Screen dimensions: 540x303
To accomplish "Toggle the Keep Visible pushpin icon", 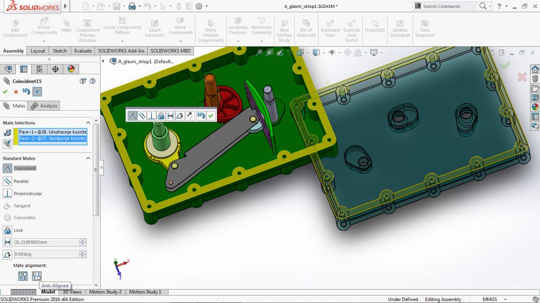I will 37,92.
